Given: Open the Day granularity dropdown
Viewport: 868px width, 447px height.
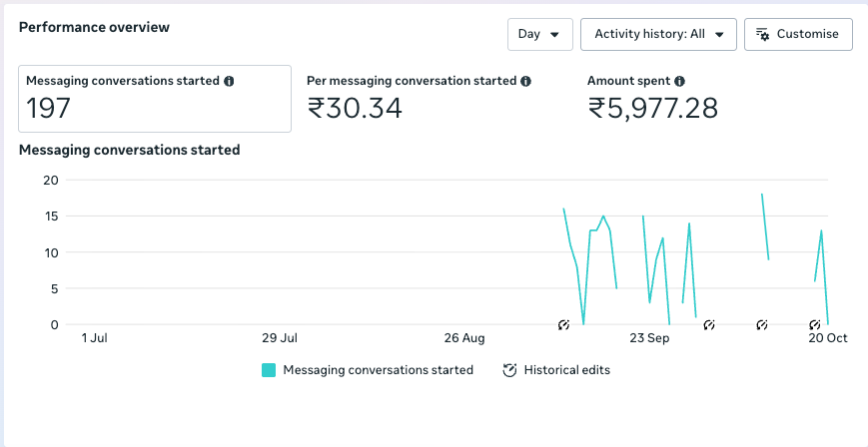Looking at the screenshot, I should (539, 34).
